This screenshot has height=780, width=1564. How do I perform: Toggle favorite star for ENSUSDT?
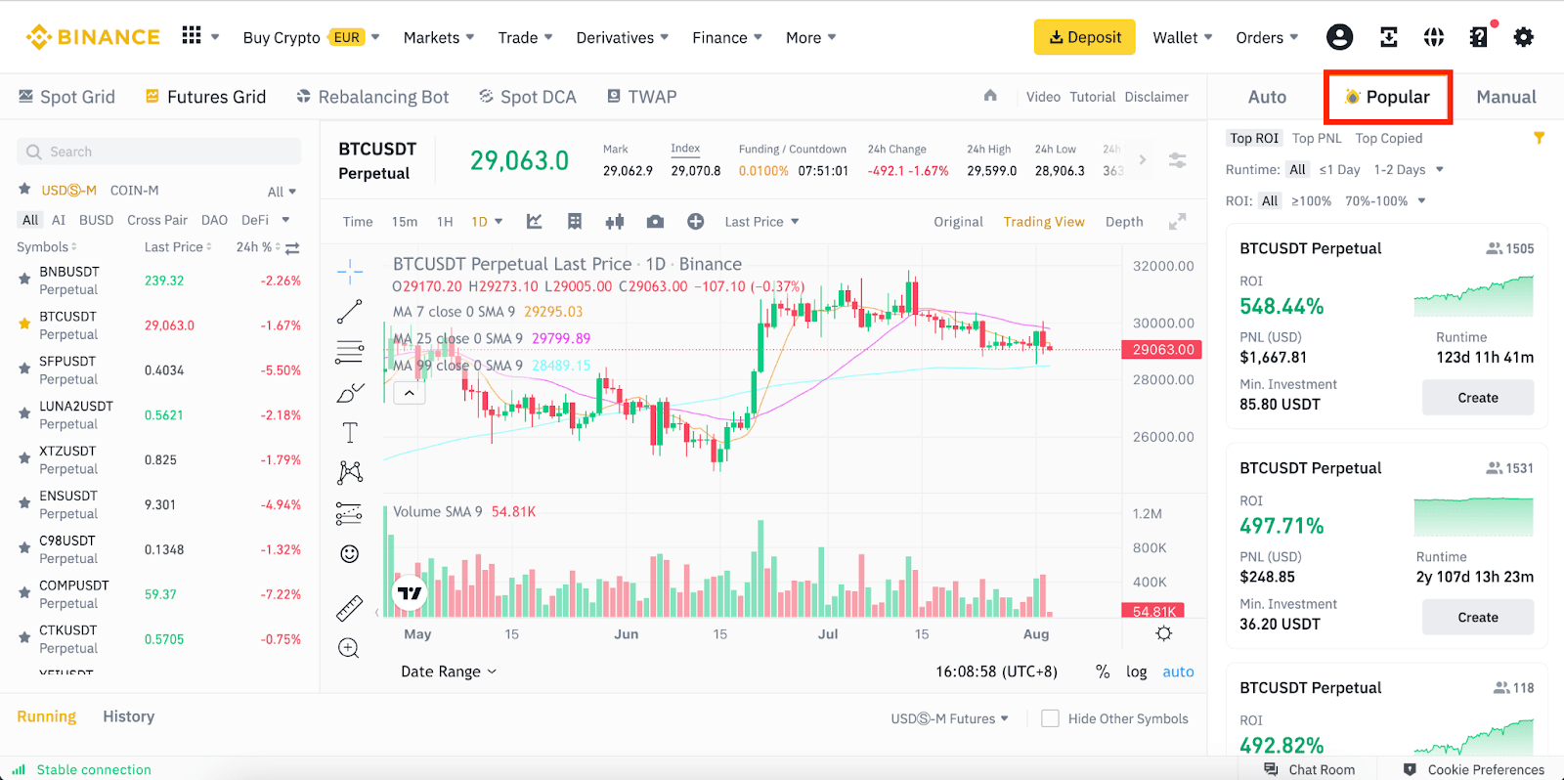point(24,504)
